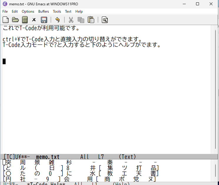Click the line starting 'T-Code入力モードで?'
Image resolution: width=219 pixels, height=185 pixels.
(82, 45)
